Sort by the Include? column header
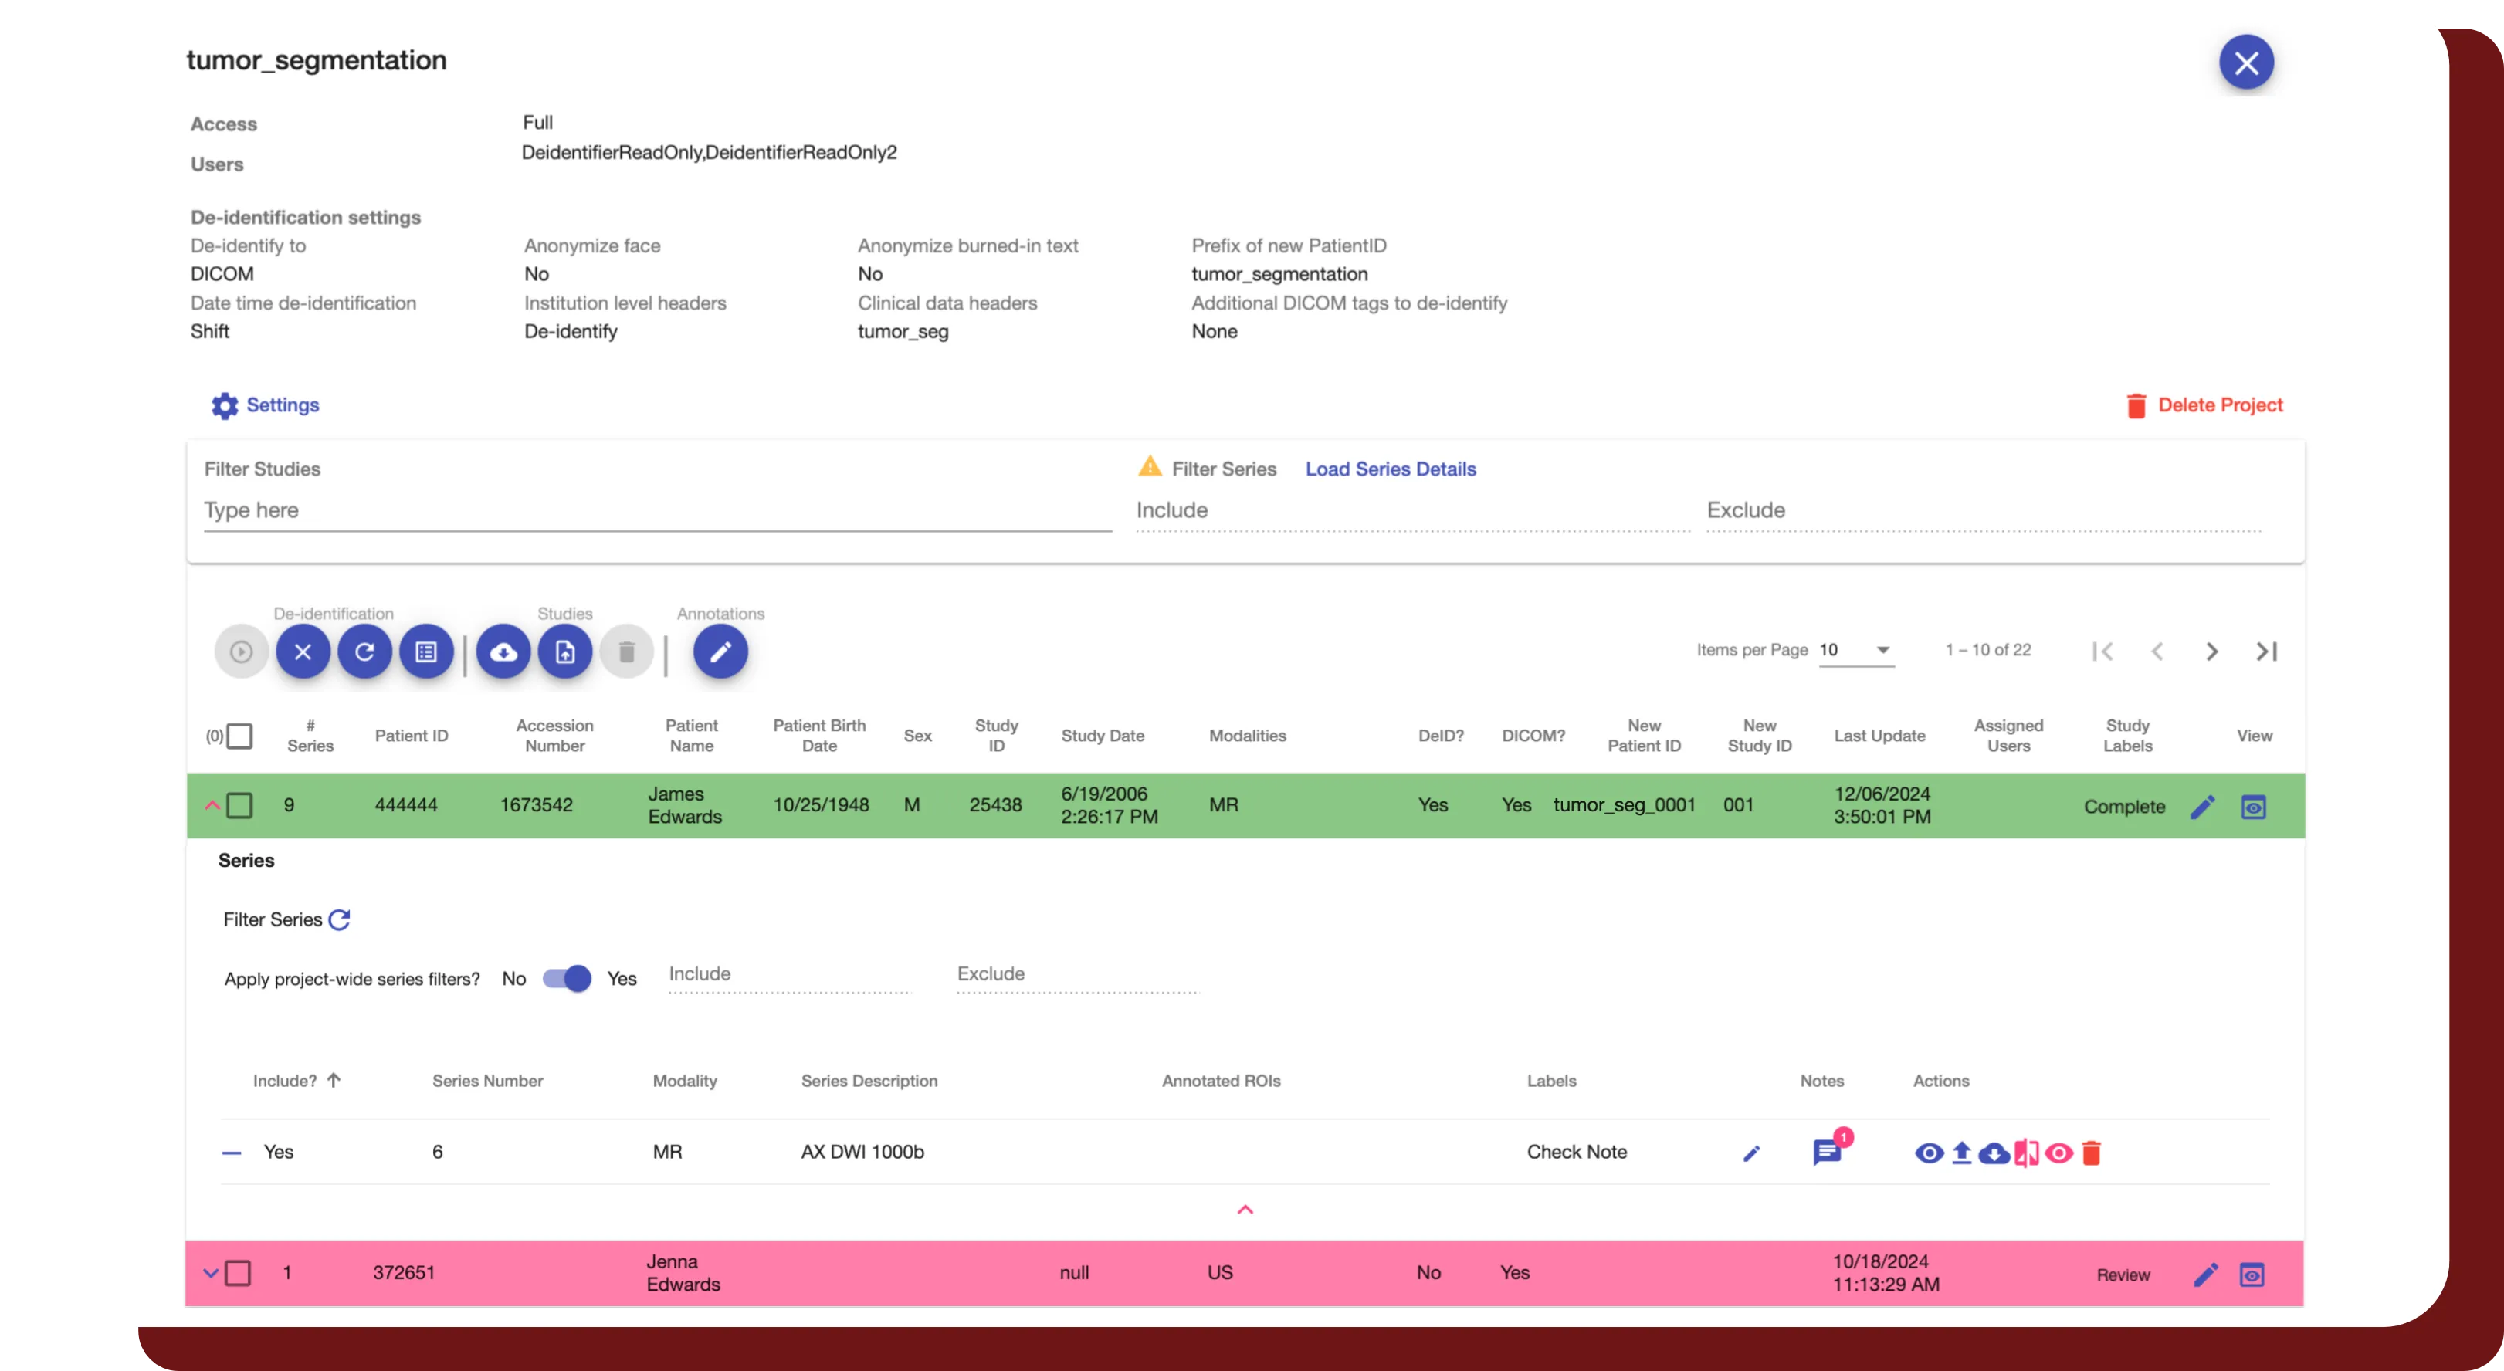This screenshot has height=1371, width=2504. (x=296, y=1081)
